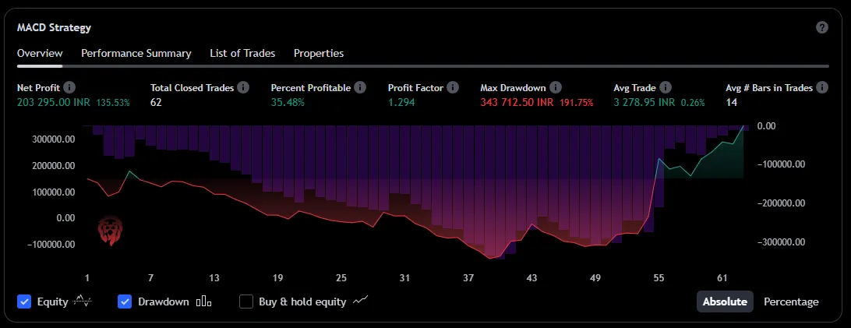Click info icon beside Profit Factor
The height and width of the screenshot is (328, 851).
pyautogui.click(x=453, y=88)
